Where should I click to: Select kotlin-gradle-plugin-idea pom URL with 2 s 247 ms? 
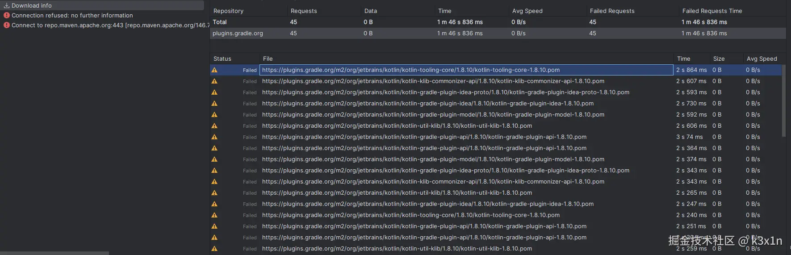[428, 204]
